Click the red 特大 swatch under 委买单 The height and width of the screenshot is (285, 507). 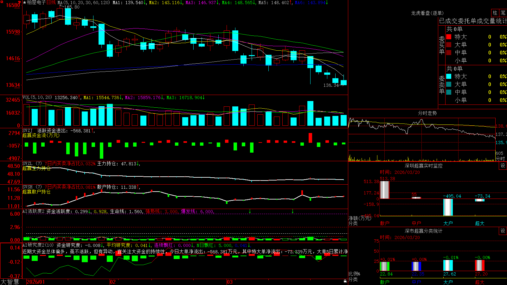tap(449, 37)
